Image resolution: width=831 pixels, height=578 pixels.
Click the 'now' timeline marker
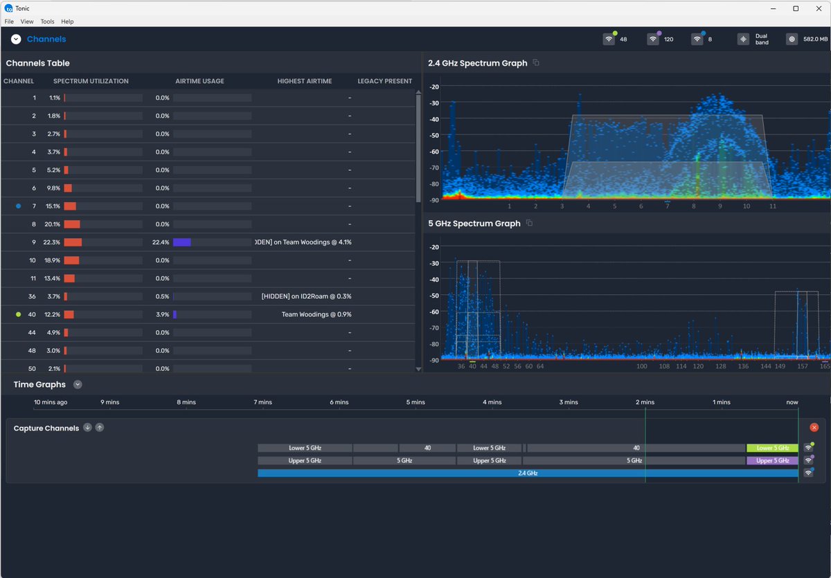[x=792, y=402]
